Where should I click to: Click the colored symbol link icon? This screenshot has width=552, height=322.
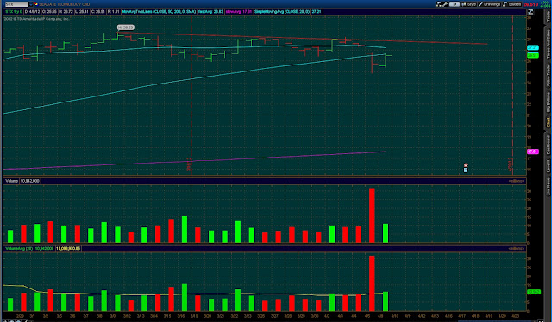[36, 4]
